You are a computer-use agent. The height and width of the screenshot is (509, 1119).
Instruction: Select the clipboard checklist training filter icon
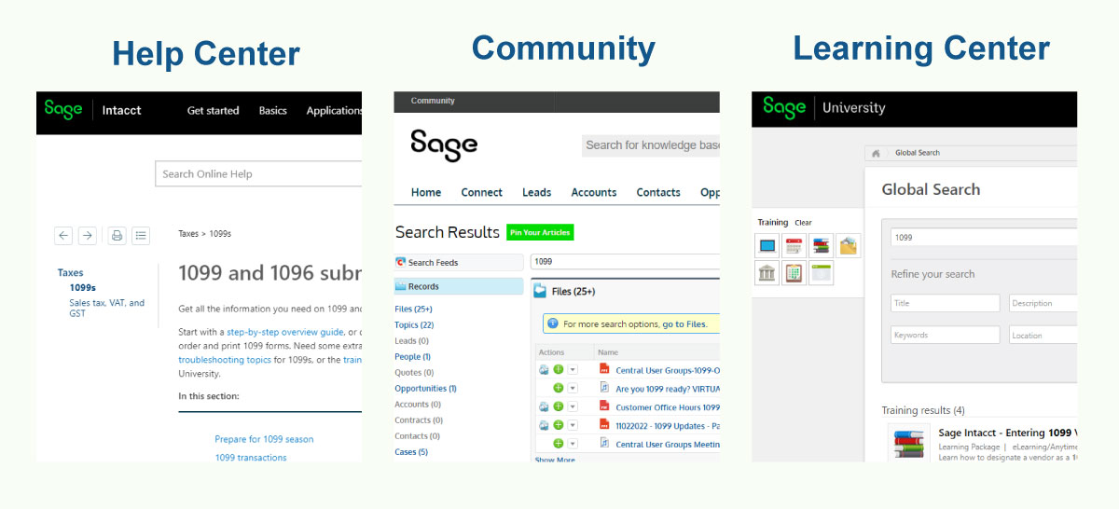(x=794, y=273)
